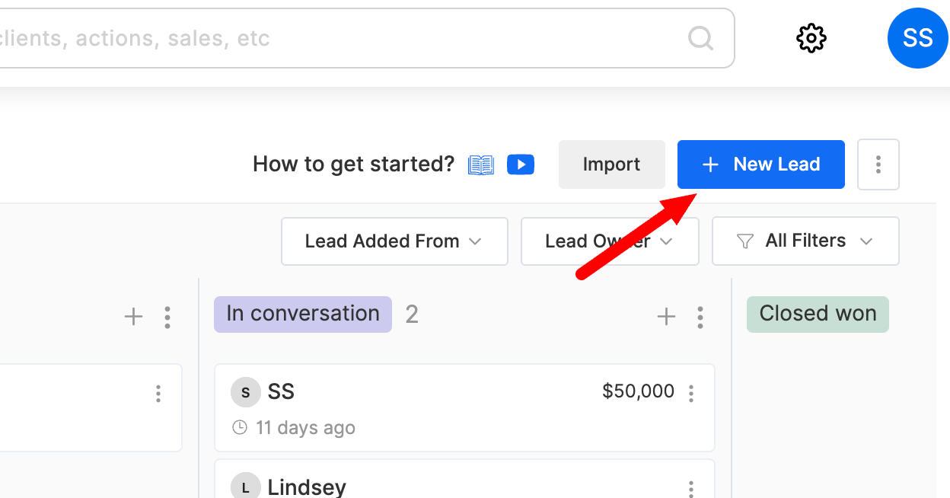
Task: Play the getting started video icon
Action: 521,164
